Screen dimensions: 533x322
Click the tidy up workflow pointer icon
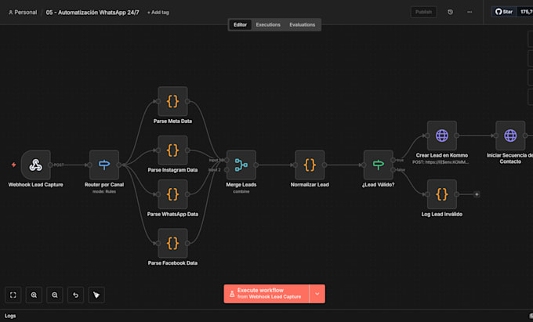(x=96, y=295)
